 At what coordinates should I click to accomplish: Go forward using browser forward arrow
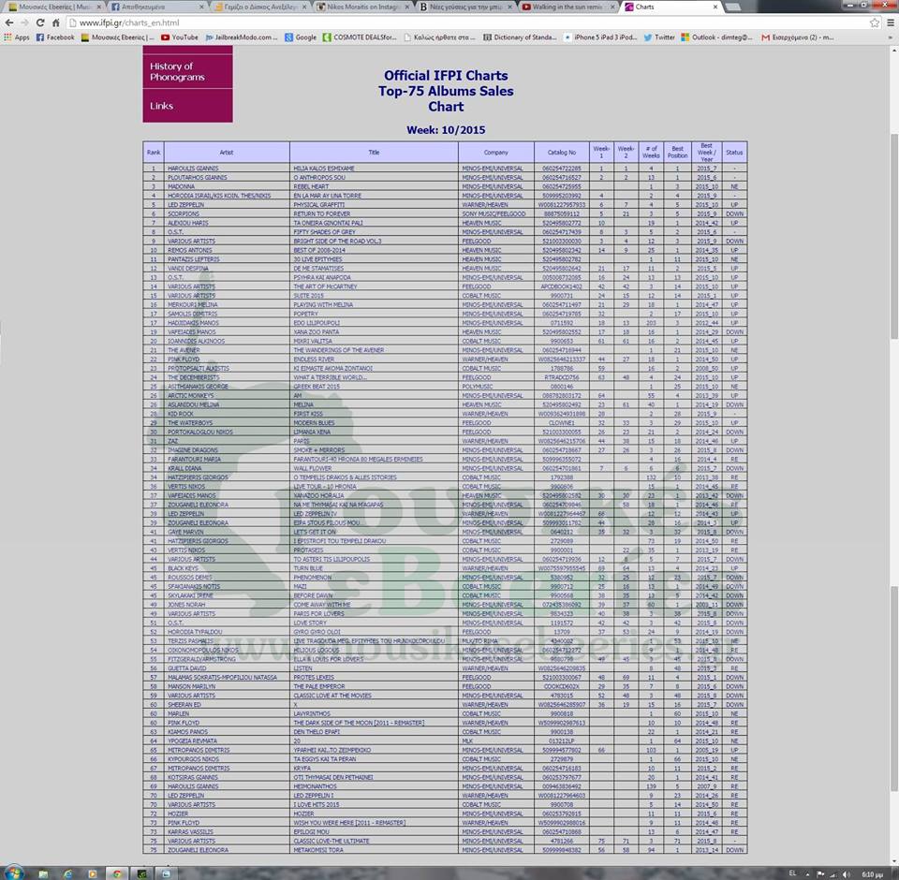24,22
